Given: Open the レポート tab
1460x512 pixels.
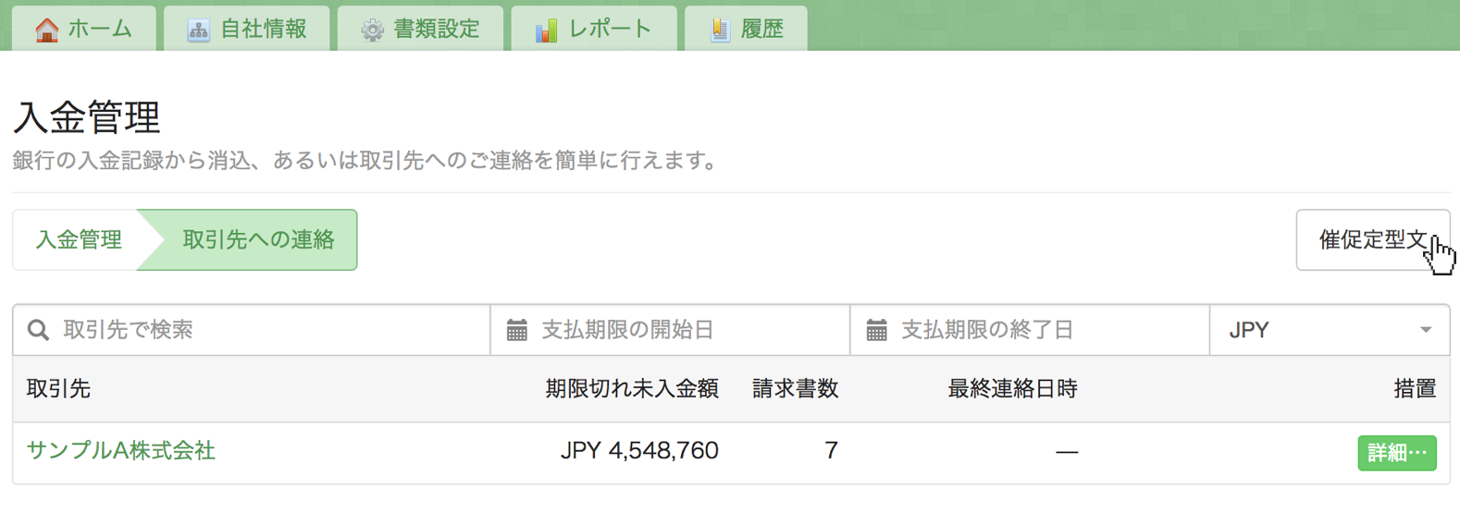Looking at the screenshot, I should 594,29.
